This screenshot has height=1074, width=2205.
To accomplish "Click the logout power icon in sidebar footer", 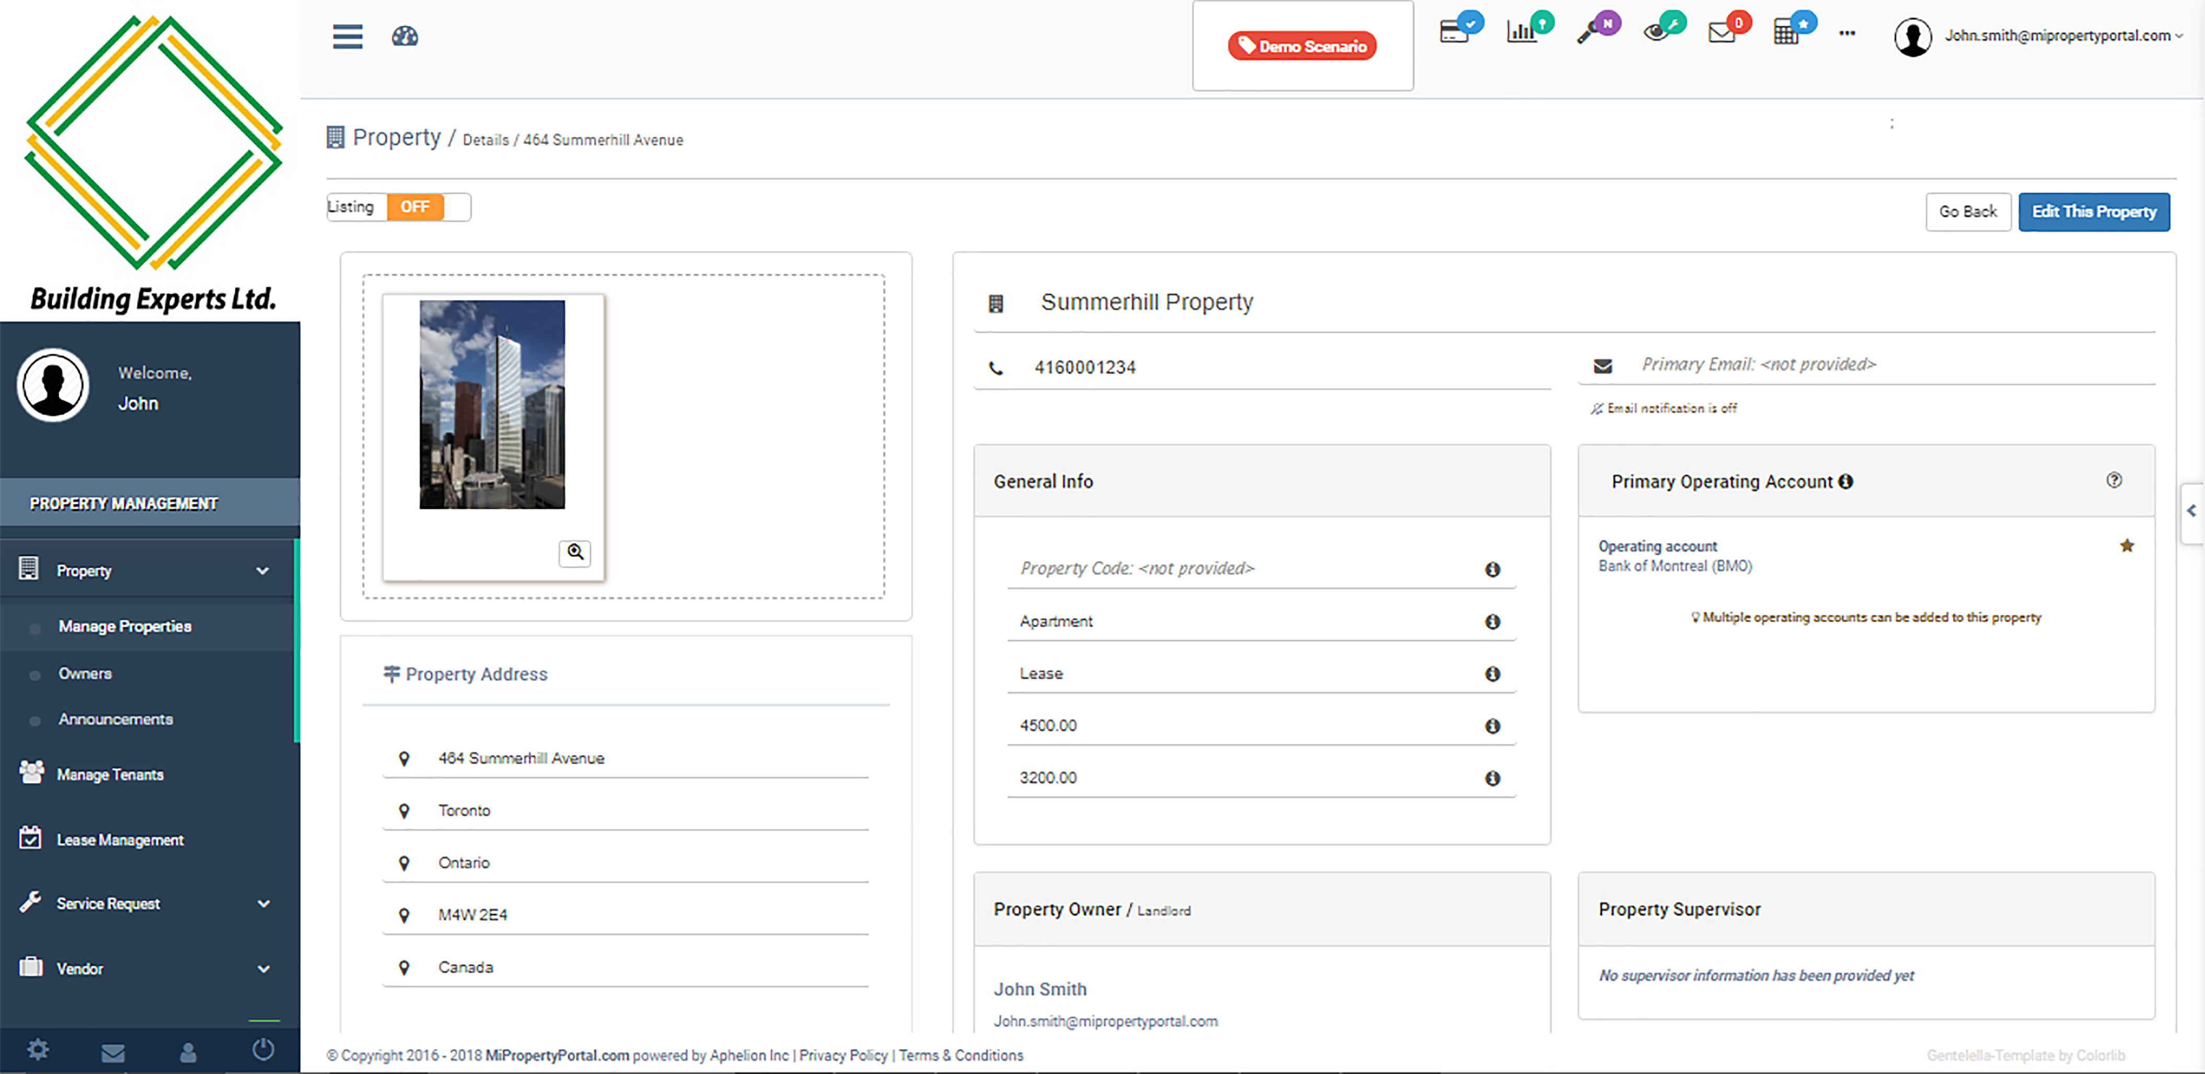I will tap(263, 1050).
